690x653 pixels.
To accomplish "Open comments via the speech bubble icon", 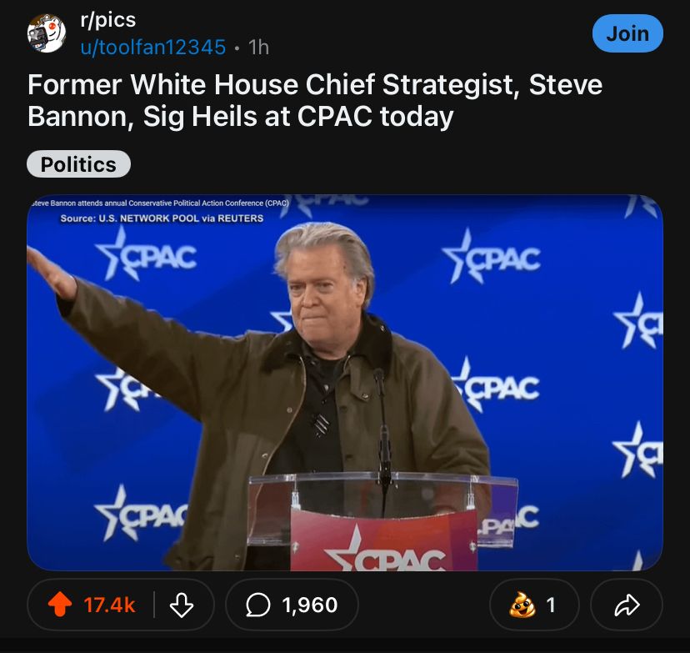I will (257, 605).
